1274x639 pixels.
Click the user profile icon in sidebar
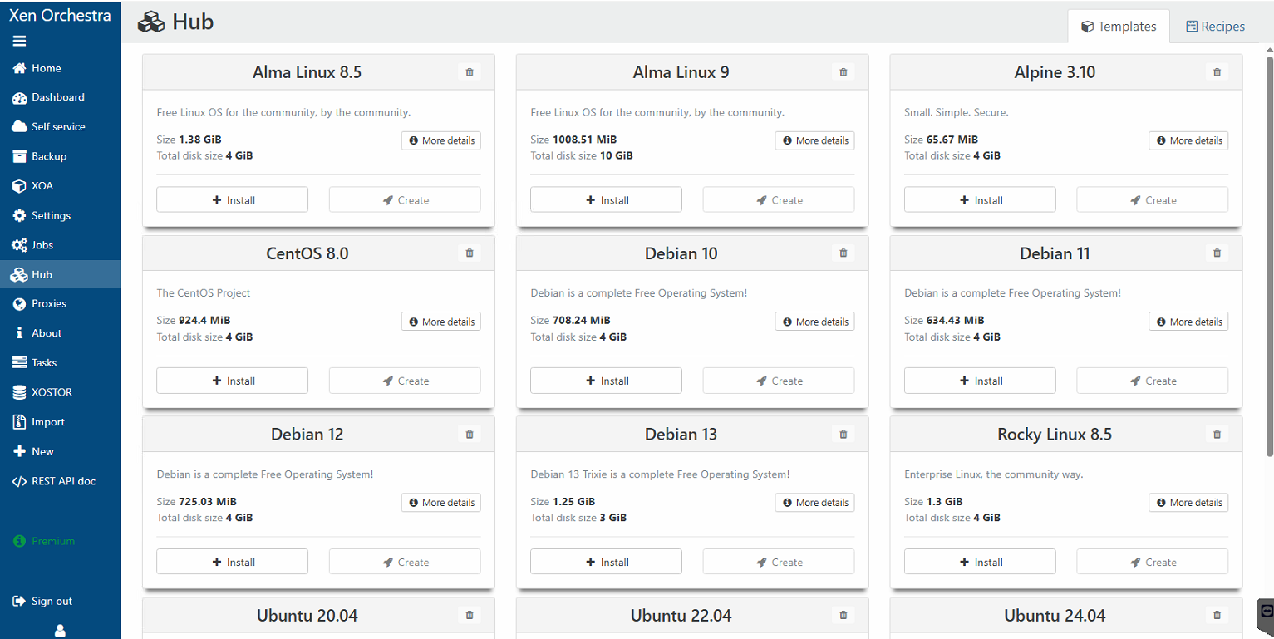pos(60,631)
